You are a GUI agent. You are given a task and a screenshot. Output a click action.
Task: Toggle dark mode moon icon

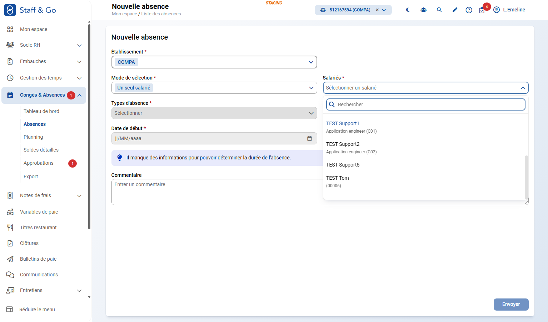[x=408, y=10]
